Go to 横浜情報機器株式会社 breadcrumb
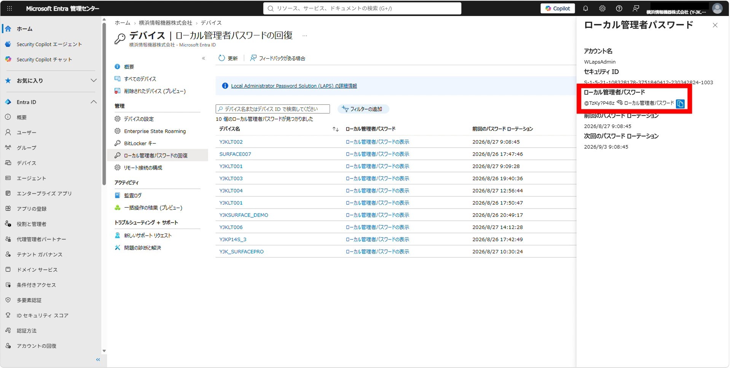 click(166, 23)
